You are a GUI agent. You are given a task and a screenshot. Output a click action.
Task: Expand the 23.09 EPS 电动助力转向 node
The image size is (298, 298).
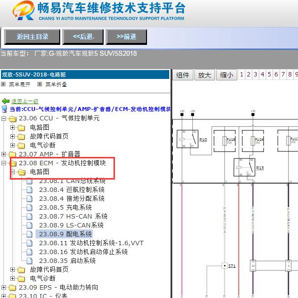(x=3, y=288)
